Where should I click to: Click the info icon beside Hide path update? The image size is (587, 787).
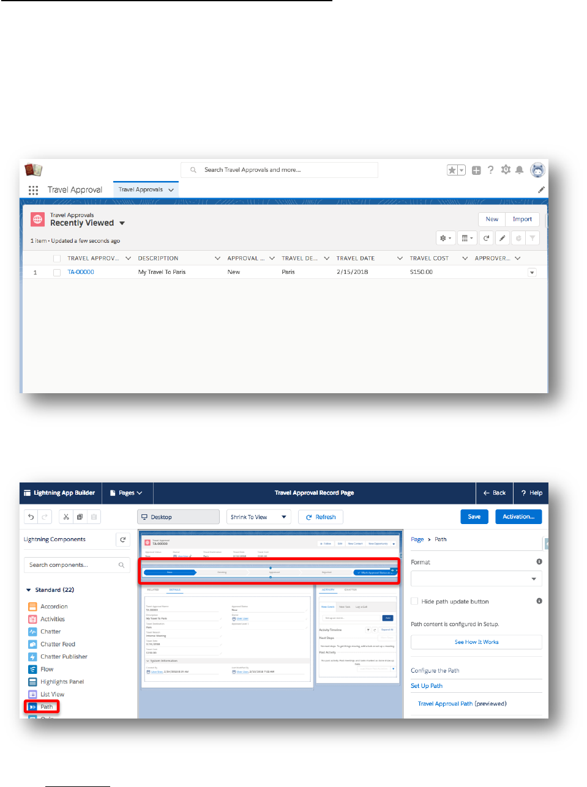tap(539, 601)
